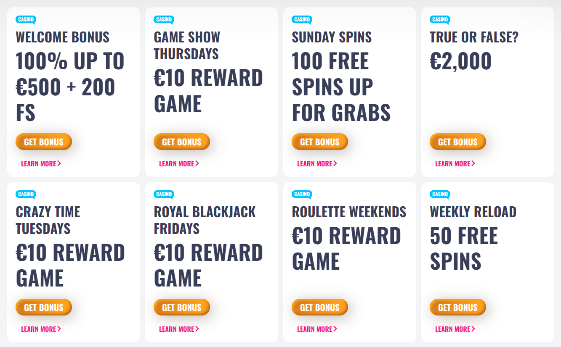The height and width of the screenshot is (347, 561).
Task: Get the Welcome Bonus offer
Action: pyautogui.click(x=44, y=142)
